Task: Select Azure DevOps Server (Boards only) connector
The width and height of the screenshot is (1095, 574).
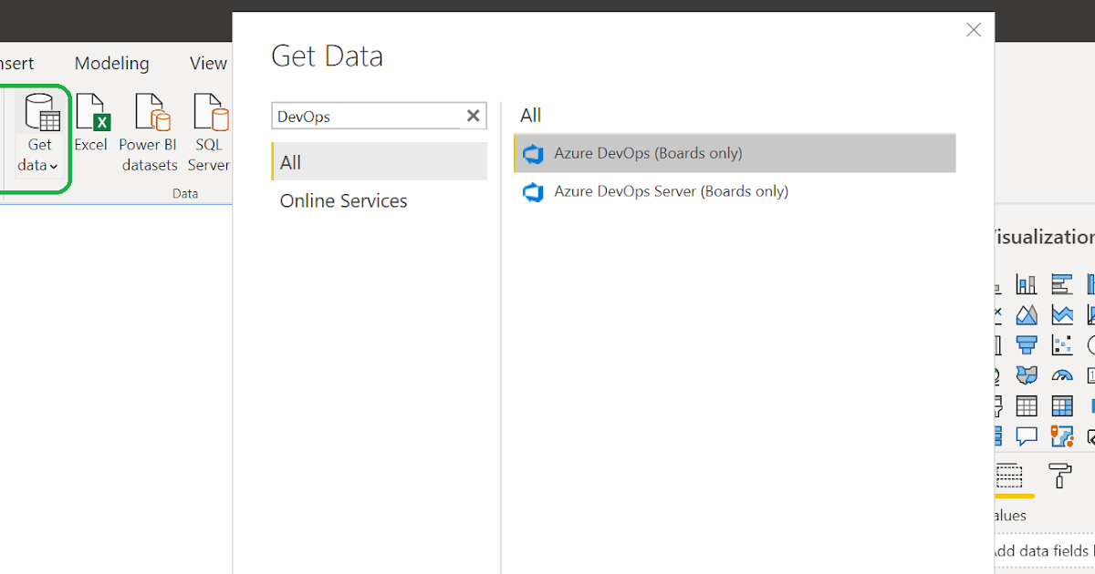Action: [673, 191]
